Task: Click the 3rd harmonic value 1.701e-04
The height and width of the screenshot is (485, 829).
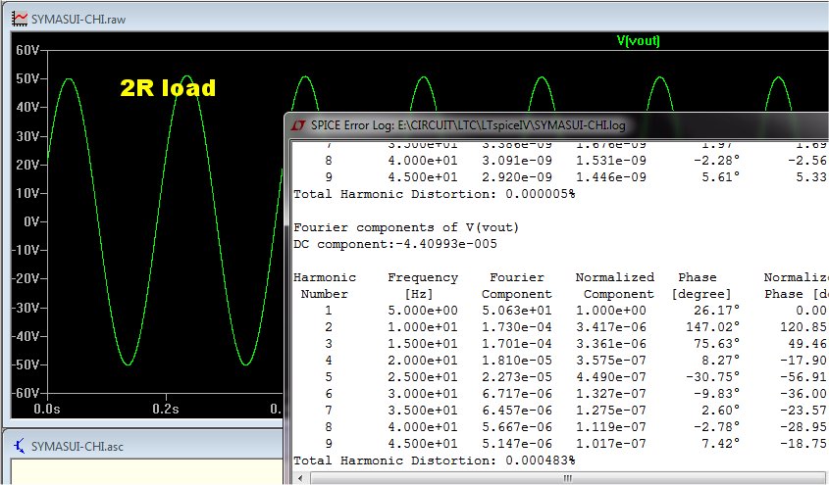Action: tap(517, 344)
